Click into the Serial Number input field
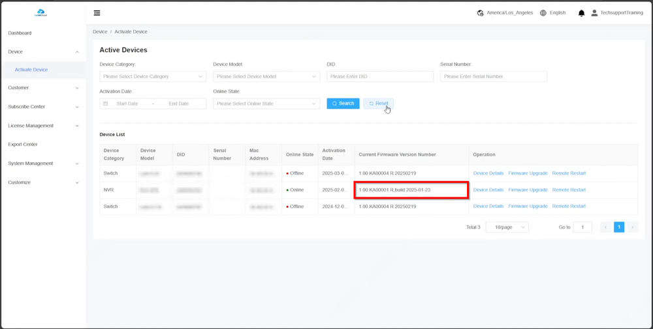Image resolution: width=653 pixels, height=329 pixels. pos(494,76)
